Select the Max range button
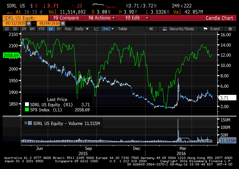 pos(68,29)
